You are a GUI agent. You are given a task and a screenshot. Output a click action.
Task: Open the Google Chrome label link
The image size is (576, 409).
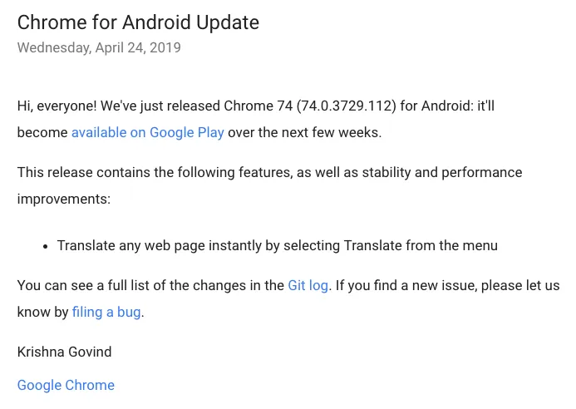click(66, 385)
